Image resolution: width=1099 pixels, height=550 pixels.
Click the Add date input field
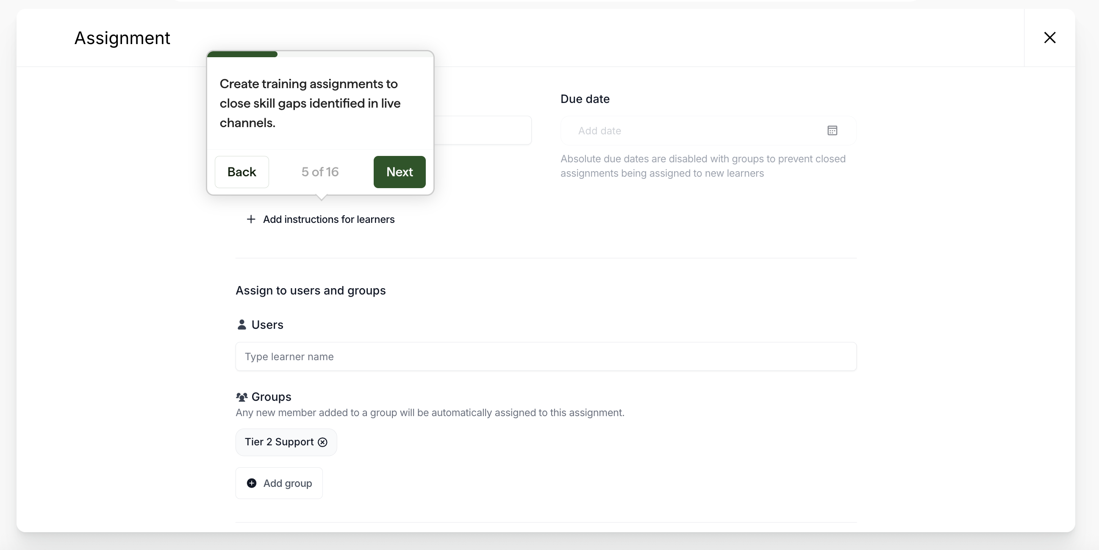(691, 131)
